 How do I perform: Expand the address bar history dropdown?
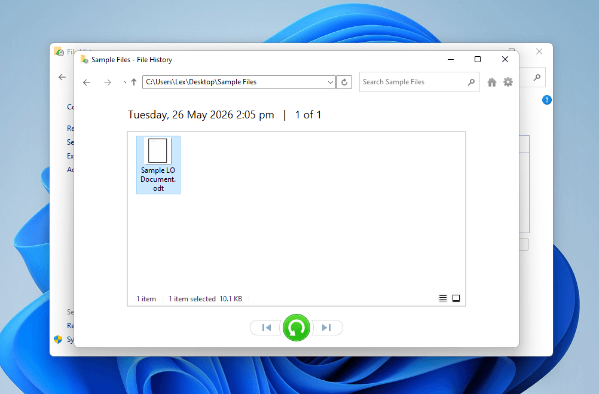[x=331, y=82]
